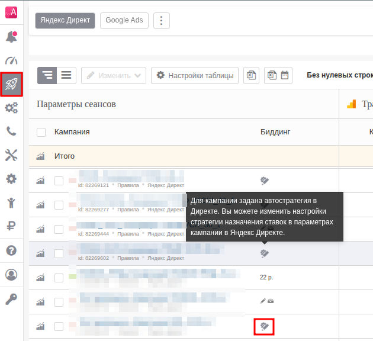
Task: Switch to the Google Ads tab
Action: pos(124,20)
